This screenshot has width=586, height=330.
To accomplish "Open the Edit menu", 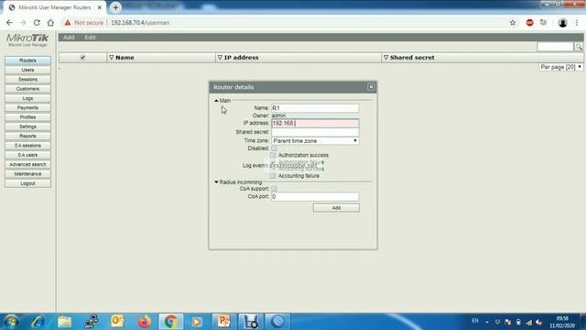I will pyautogui.click(x=90, y=38).
